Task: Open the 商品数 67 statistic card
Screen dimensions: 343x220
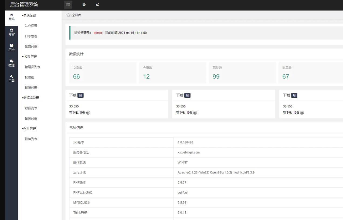Action: (311, 73)
